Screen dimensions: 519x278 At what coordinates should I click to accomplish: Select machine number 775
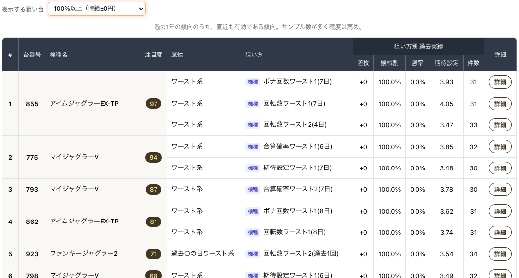32,158
